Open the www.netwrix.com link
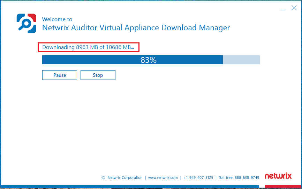This screenshot has height=189, width=302. pos(163,178)
